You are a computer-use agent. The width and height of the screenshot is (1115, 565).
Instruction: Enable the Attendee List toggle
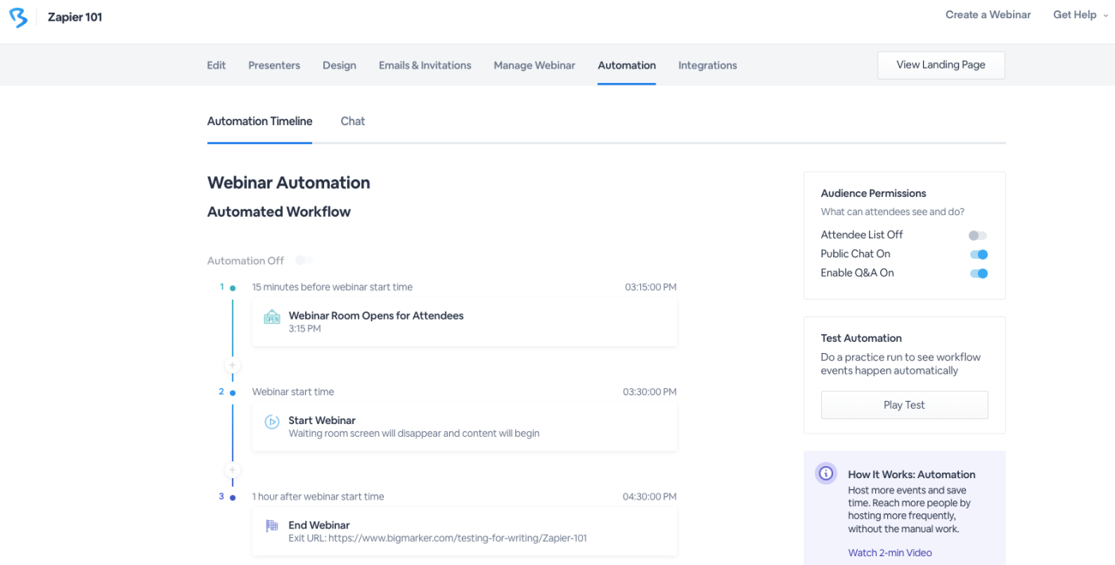click(x=977, y=235)
